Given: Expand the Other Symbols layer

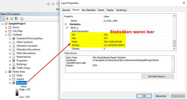Looking at the screenshot, I should [10, 42].
